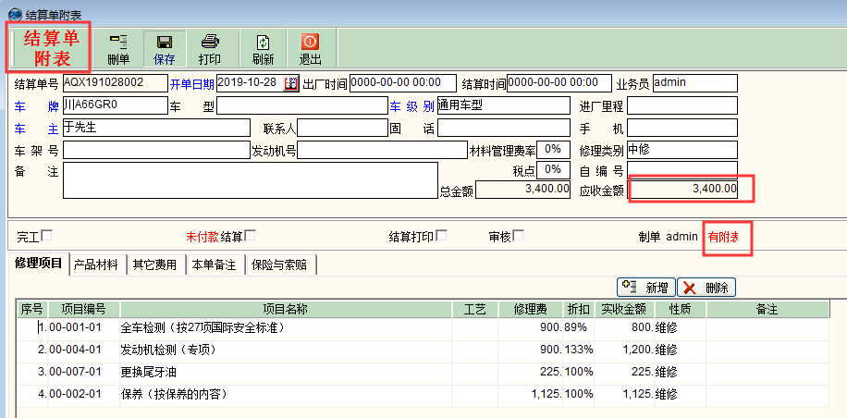Viewport: 847px width, 418px height.
Task: Click the 备注 notes text field
Action: click(x=248, y=181)
